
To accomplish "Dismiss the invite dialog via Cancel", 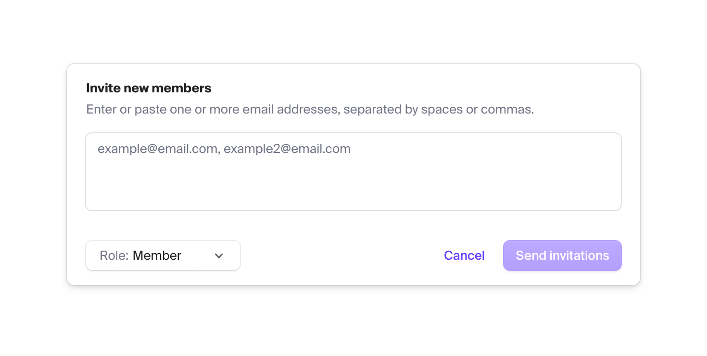I will tap(464, 255).
